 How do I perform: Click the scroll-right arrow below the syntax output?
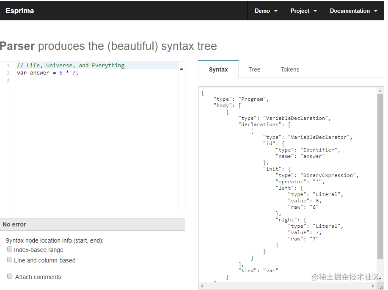click(373, 286)
